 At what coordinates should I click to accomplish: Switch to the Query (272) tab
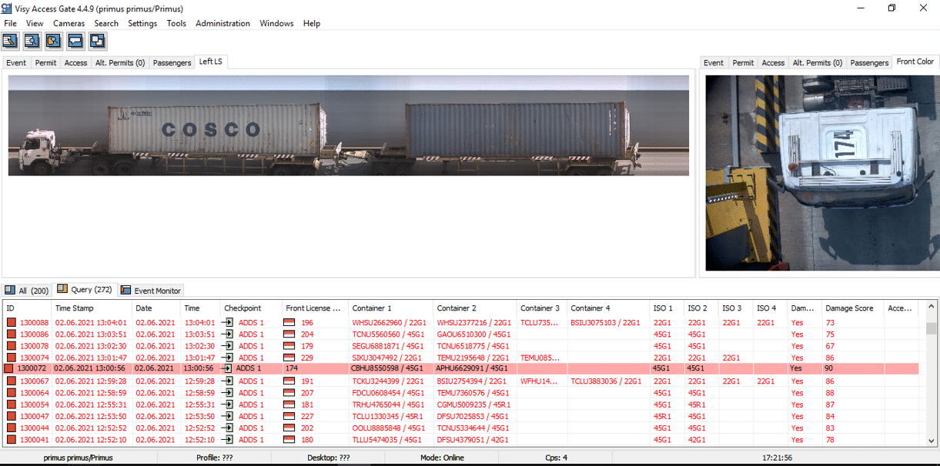[x=85, y=290]
